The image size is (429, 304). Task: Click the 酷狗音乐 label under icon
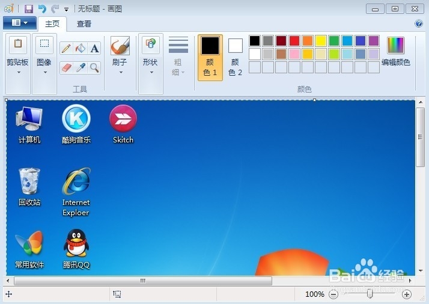76,140
